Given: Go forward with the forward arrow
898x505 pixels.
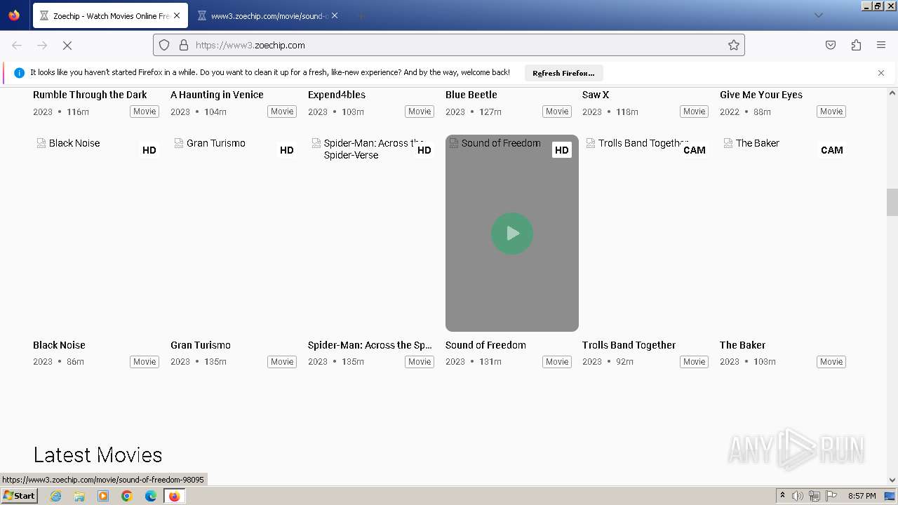Looking at the screenshot, I should tap(42, 45).
